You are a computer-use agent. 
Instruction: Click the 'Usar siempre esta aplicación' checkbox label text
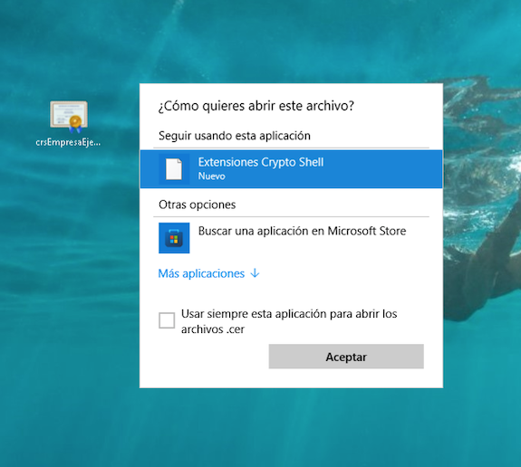289,321
